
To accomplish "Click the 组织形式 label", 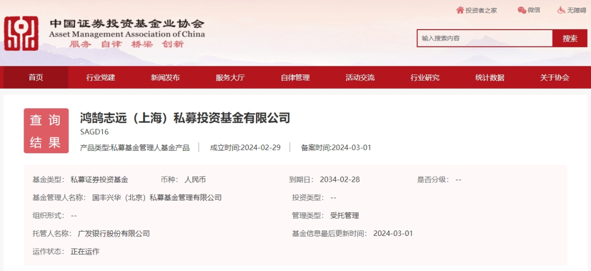I will [x=49, y=216].
